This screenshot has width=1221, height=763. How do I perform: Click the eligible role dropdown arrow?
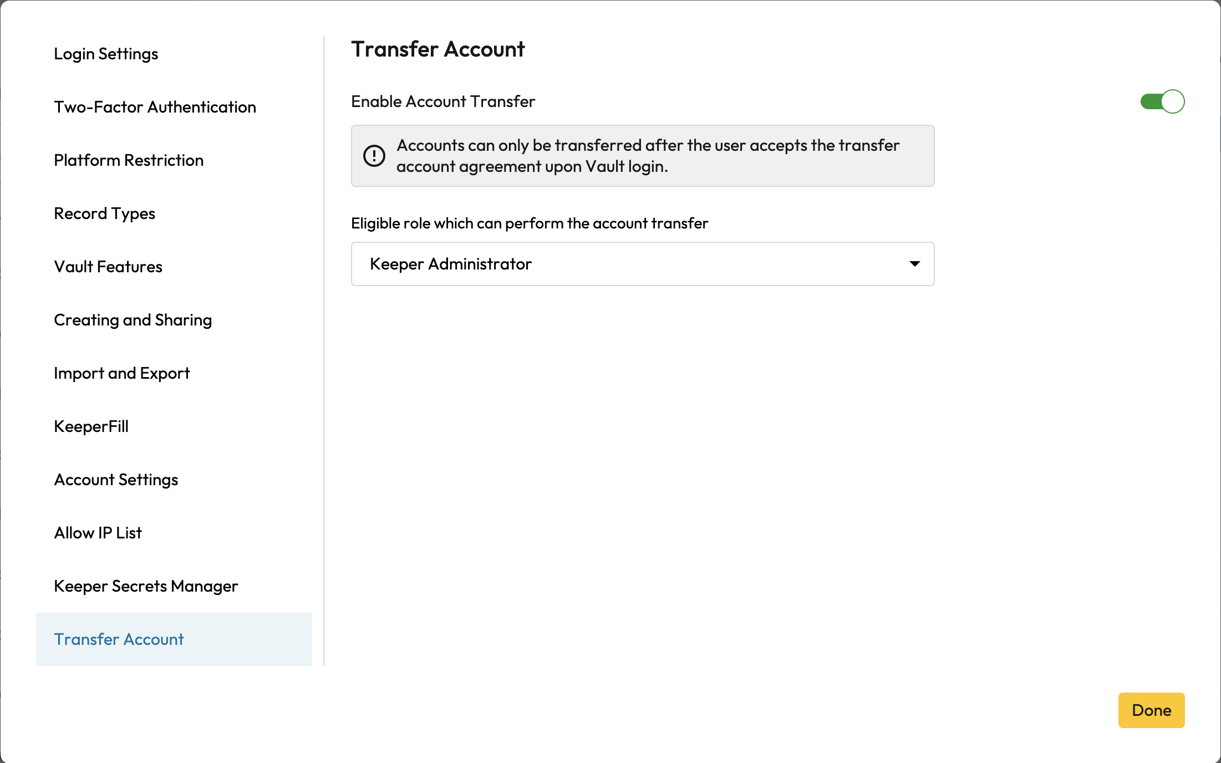click(914, 264)
